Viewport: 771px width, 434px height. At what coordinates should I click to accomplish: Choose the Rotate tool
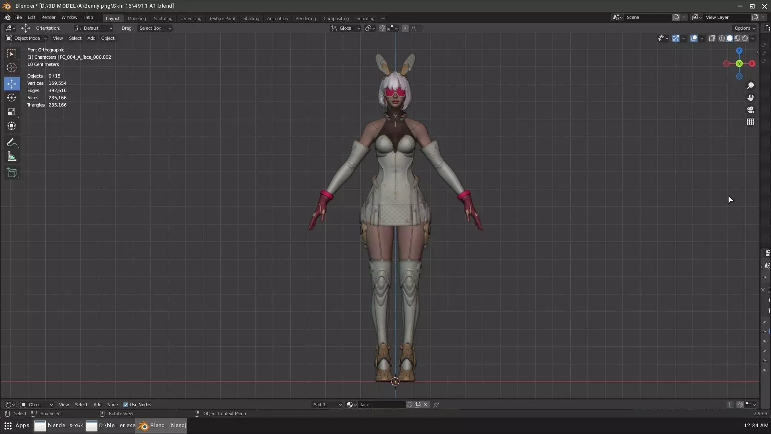click(x=12, y=98)
